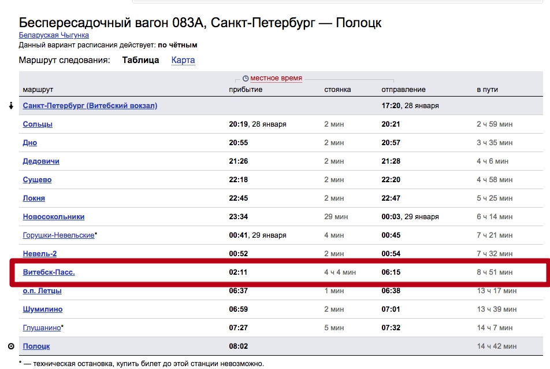Go to the Шумилино station page

pyautogui.click(x=43, y=309)
